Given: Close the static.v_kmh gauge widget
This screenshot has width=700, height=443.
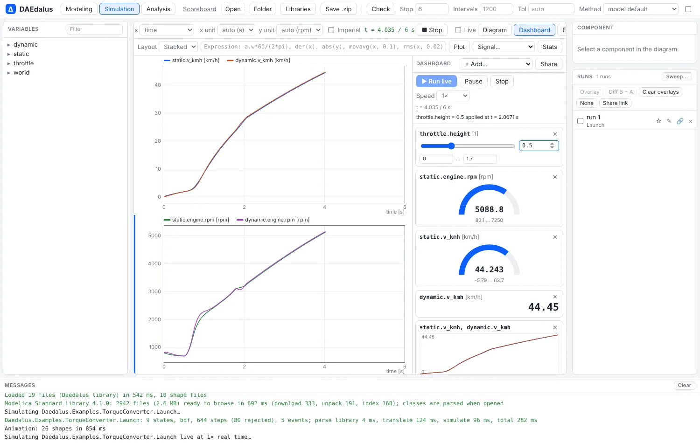Looking at the screenshot, I should point(555,237).
